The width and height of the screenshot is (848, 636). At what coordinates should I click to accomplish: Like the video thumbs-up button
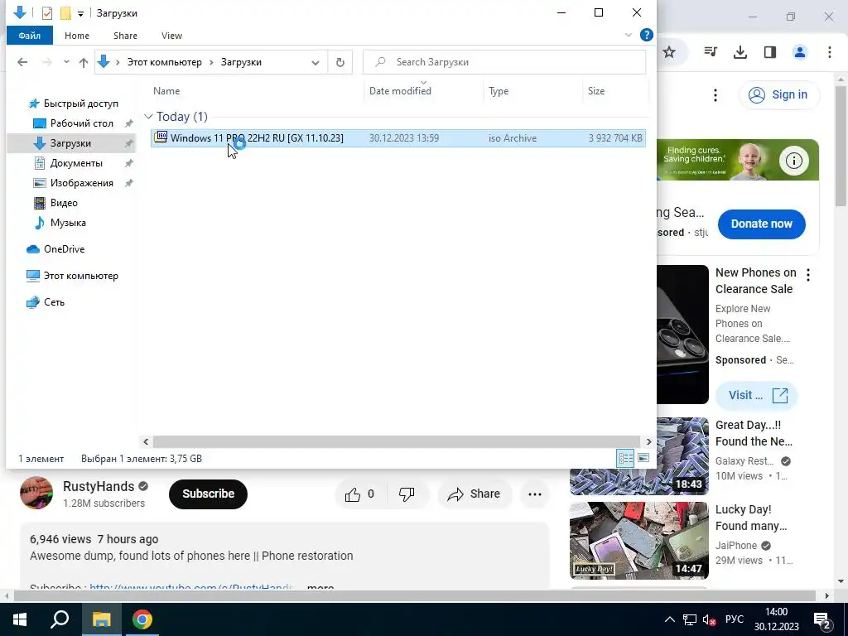point(360,494)
